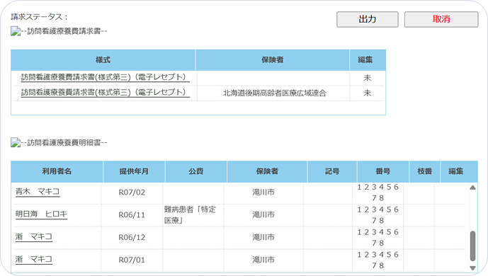
Task: Click scrollbar down arrow in 明細書 table
Action: (472, 268)
